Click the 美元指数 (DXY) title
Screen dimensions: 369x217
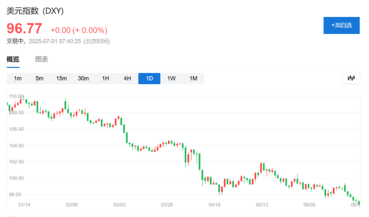click(33, 10)
